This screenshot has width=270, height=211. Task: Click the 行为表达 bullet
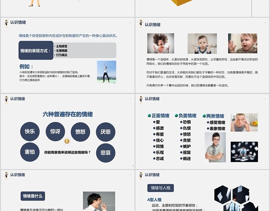point(61,55)
